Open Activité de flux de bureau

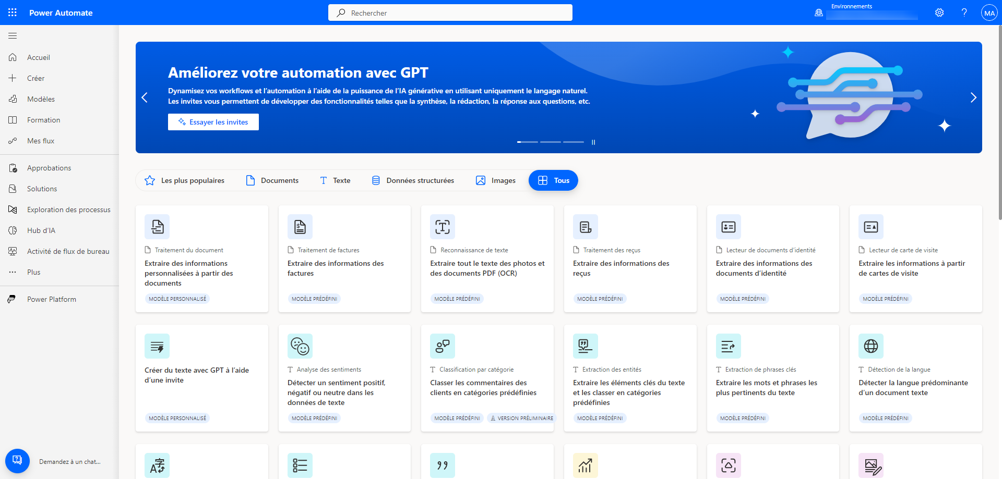pyautogui.click(x=59, y=251)
